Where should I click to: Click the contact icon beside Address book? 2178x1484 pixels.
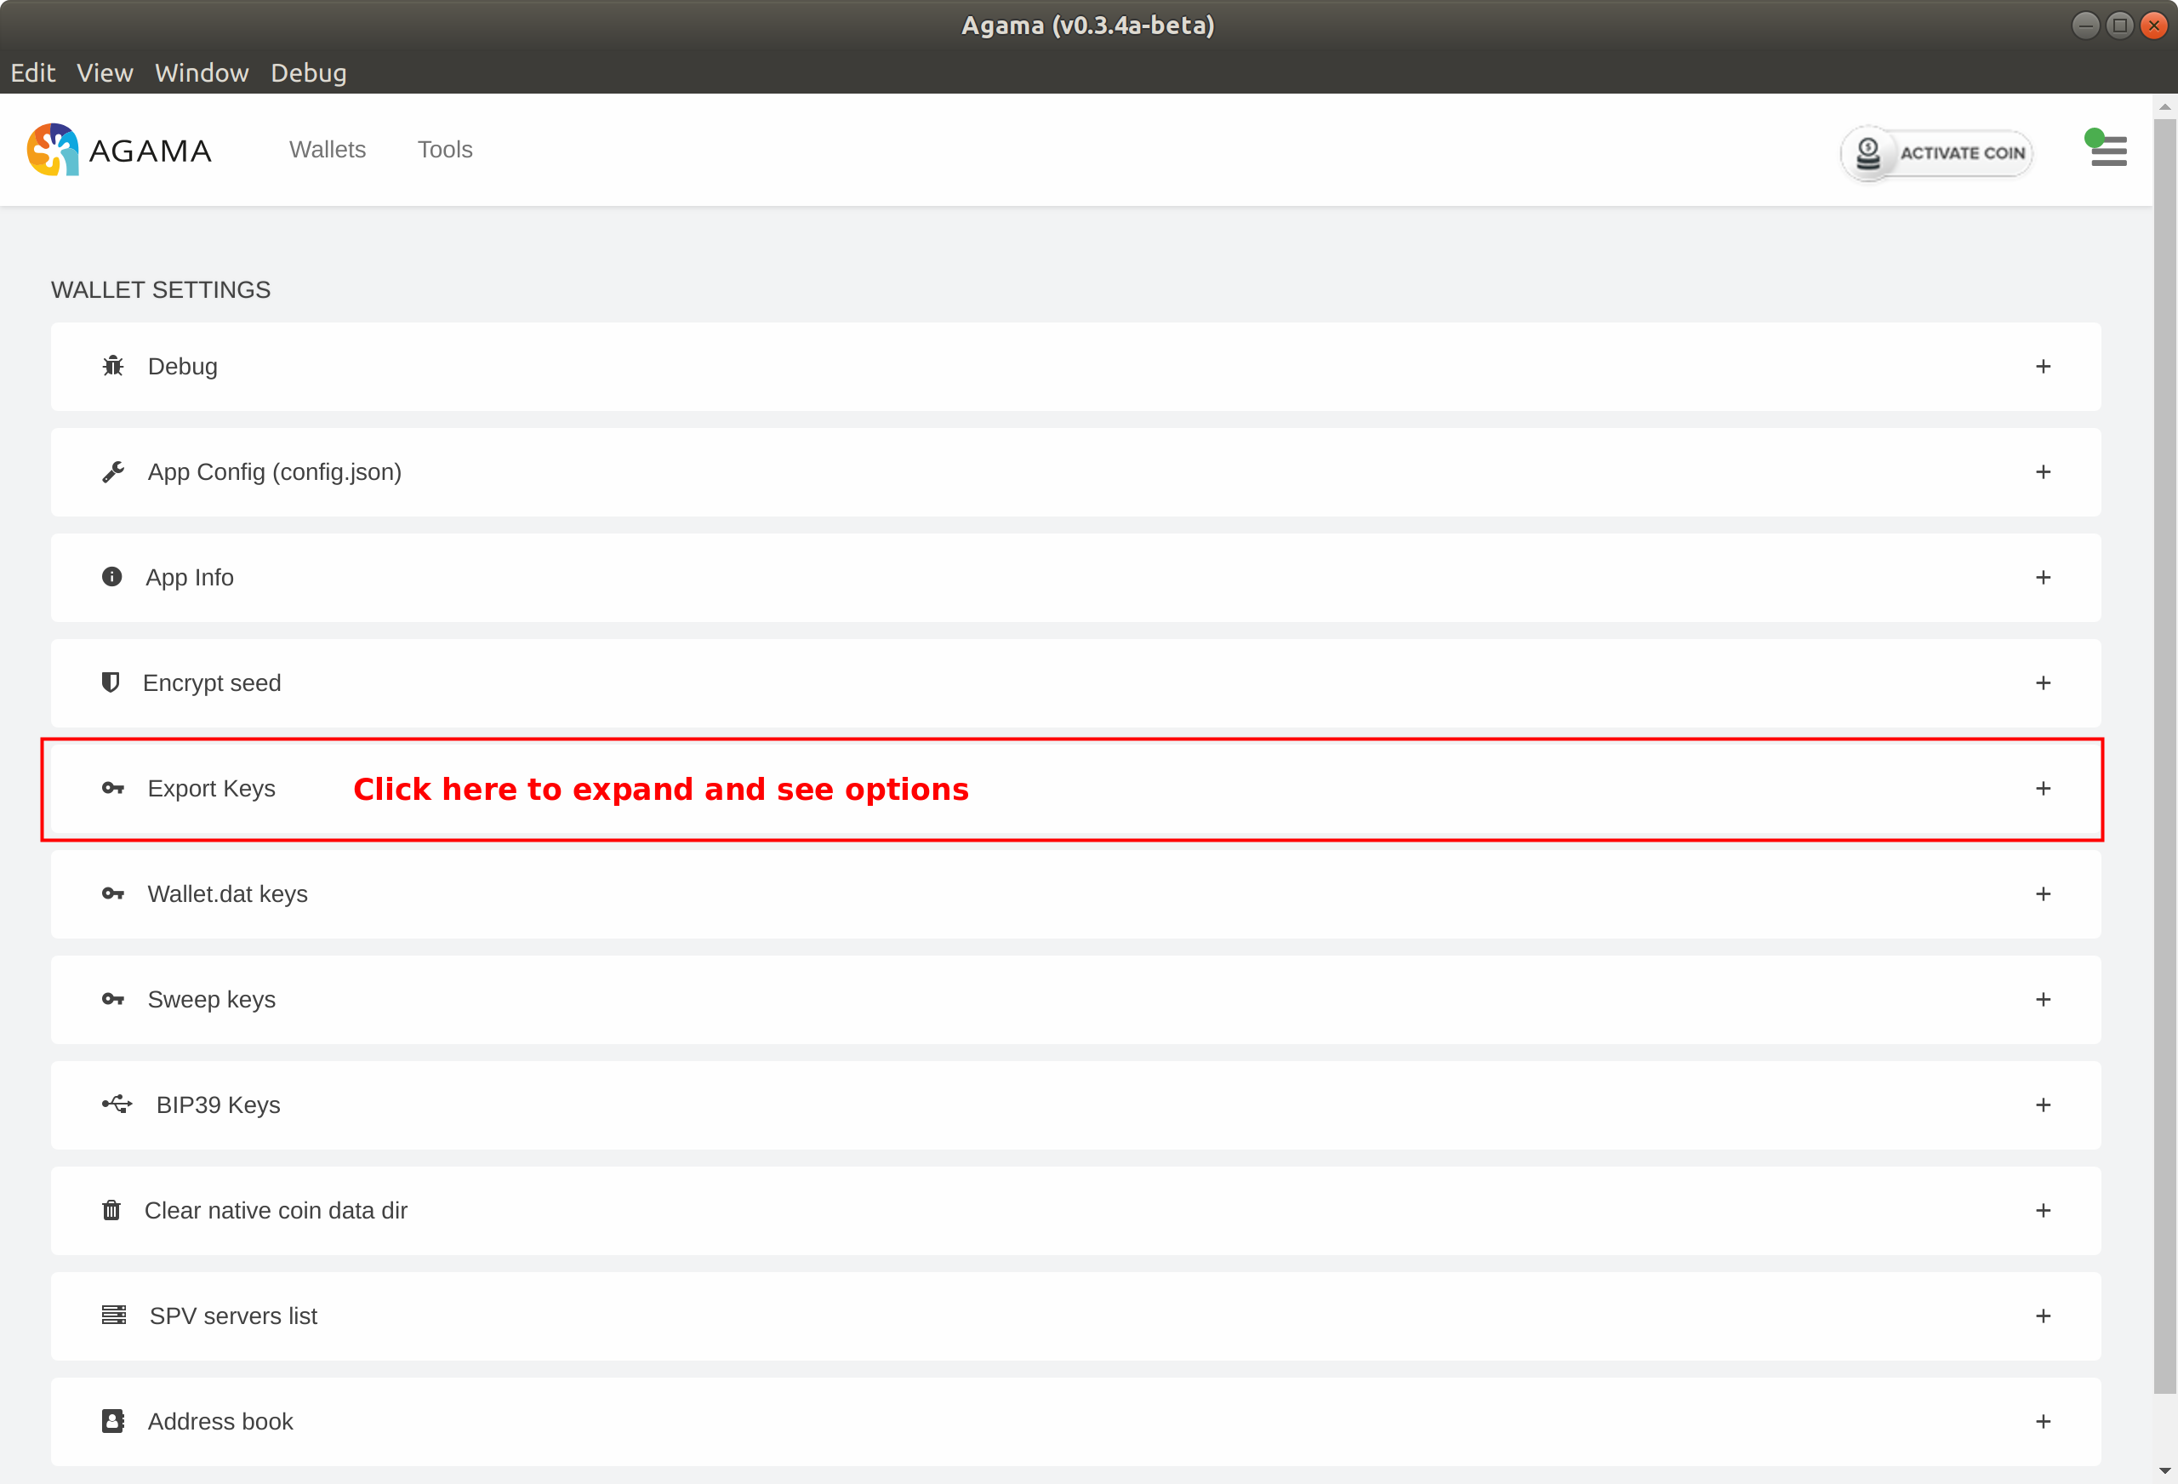112,1421
